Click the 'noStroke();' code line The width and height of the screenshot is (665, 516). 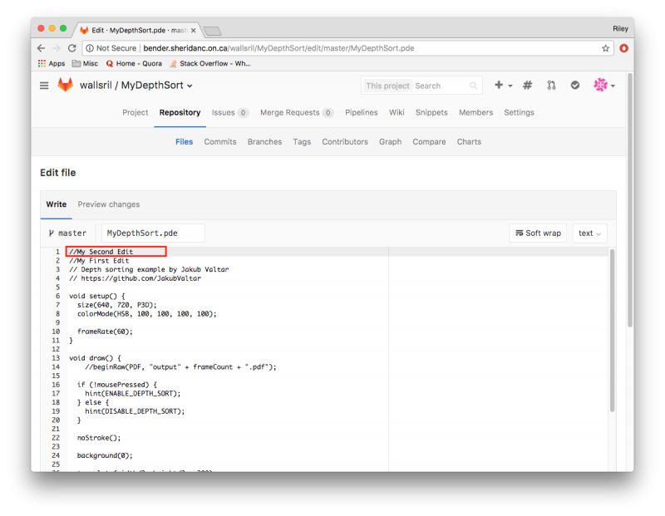tap(99, 438)
